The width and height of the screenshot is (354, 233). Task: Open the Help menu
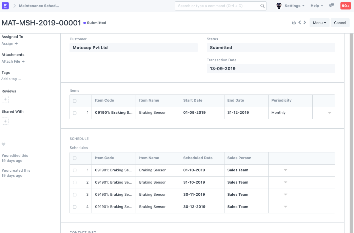click(316, 6)
